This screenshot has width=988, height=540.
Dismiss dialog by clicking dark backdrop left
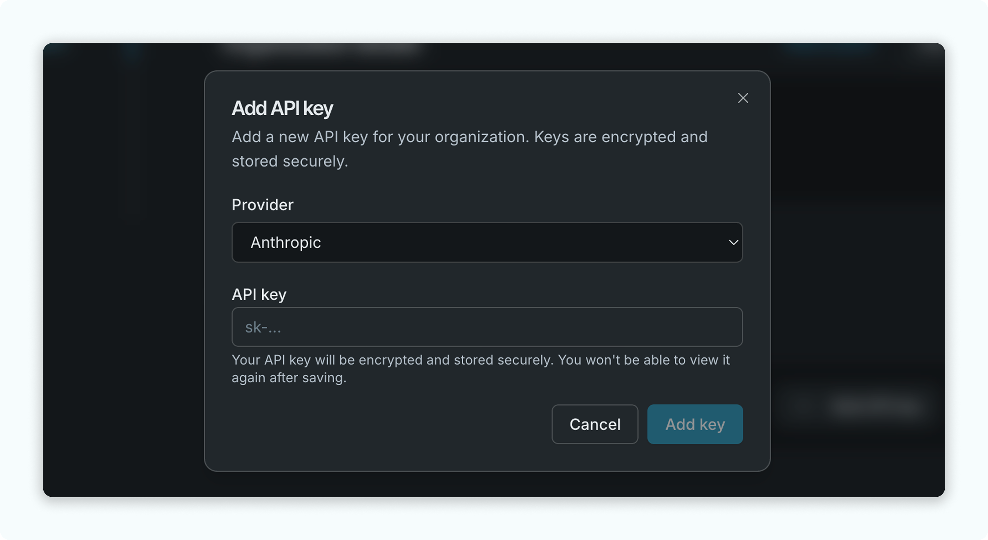[123, 268]
